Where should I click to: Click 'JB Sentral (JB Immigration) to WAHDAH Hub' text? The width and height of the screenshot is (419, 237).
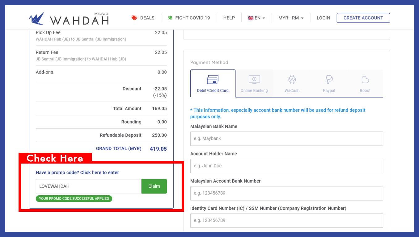pos(81,59)
